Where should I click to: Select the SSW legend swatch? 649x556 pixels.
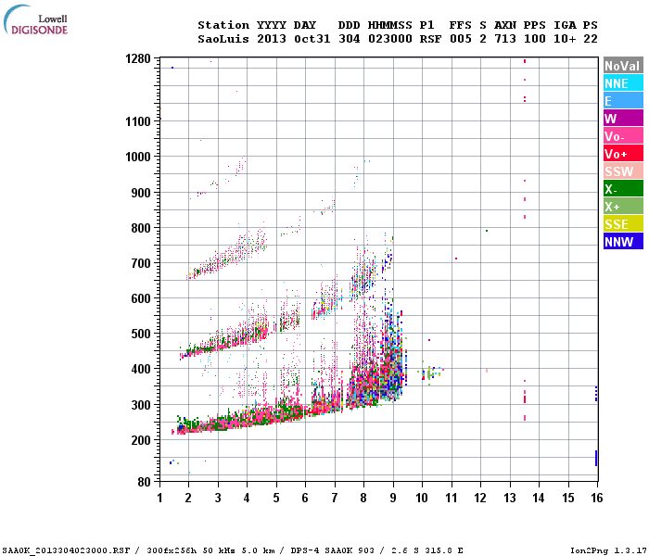pos(623,171)
